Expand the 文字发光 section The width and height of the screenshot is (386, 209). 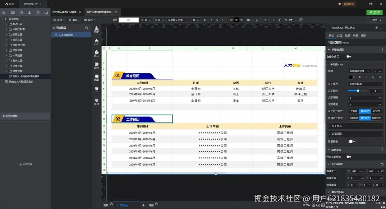point(356,126)
